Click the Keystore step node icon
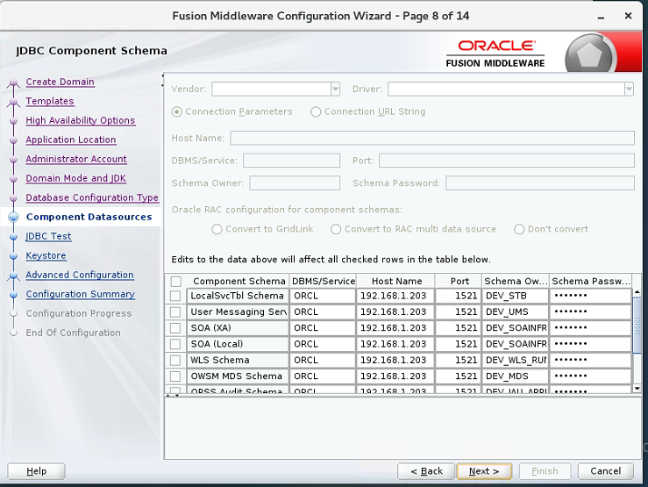648x487 pixels. click(x=14, y=256)
